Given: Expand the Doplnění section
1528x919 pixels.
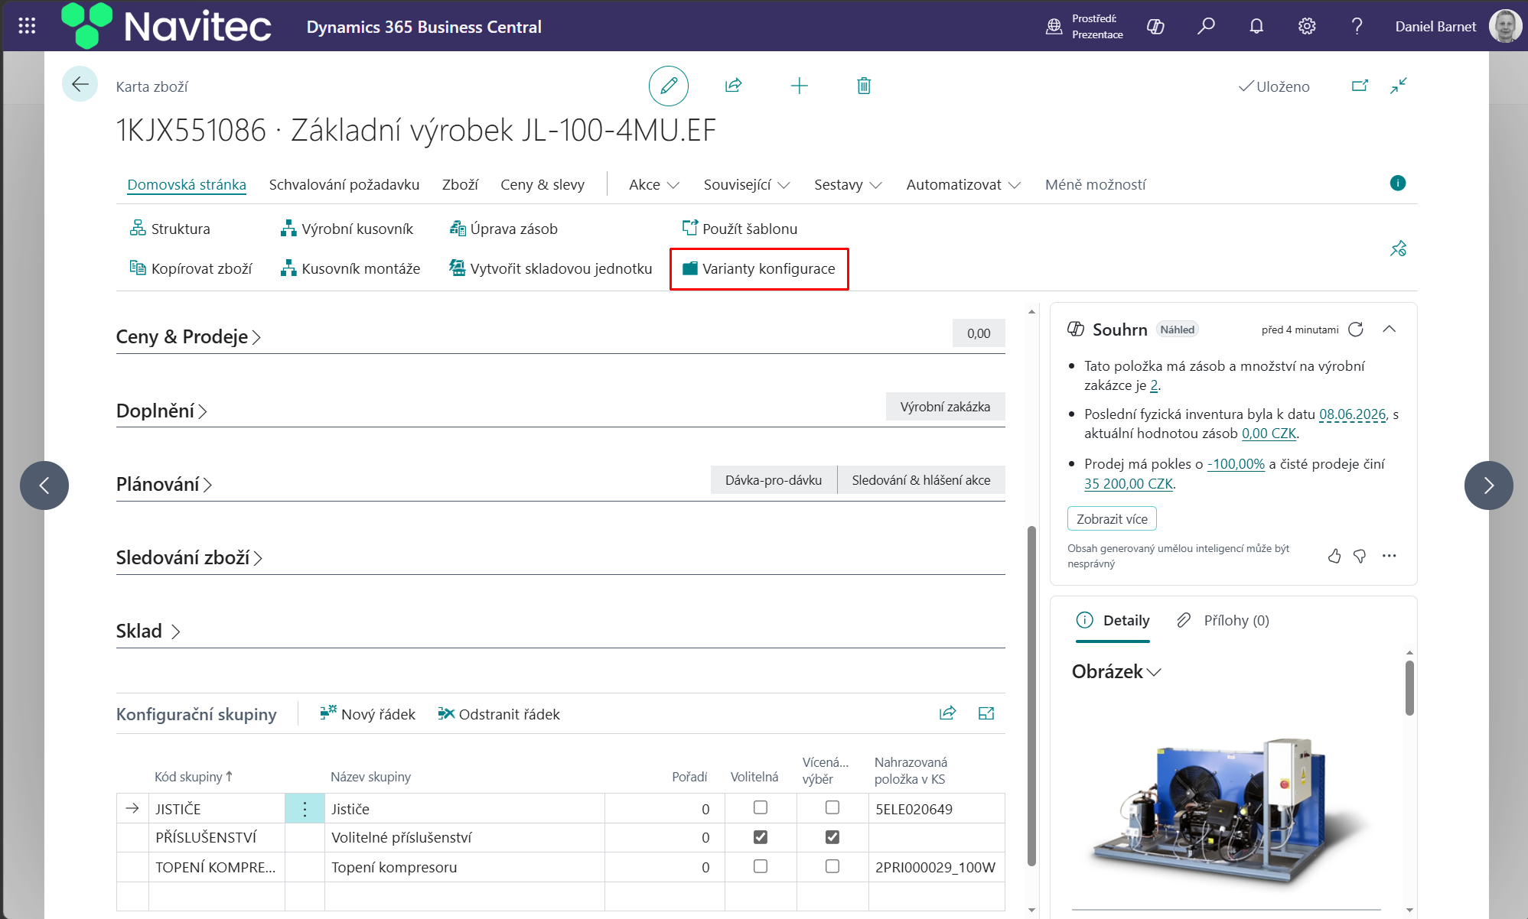Looking at the screenshot, I should [x=161, y=411].
